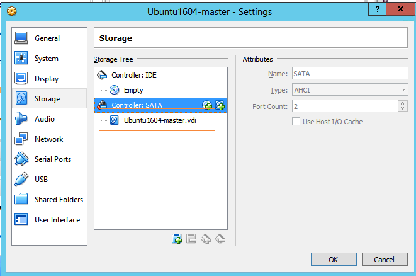Decrease Port Count with down arrow
416x276 pixels.
tap(403, 108)
